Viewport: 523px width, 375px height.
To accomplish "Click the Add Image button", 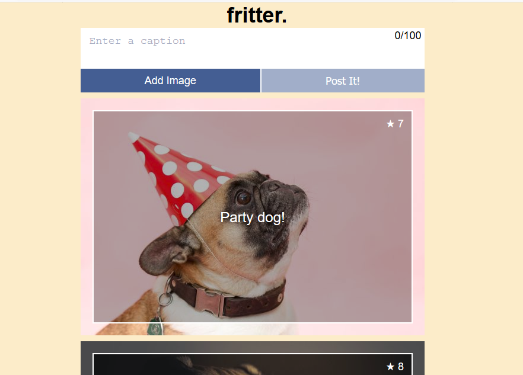I will (x=170, y=81).
